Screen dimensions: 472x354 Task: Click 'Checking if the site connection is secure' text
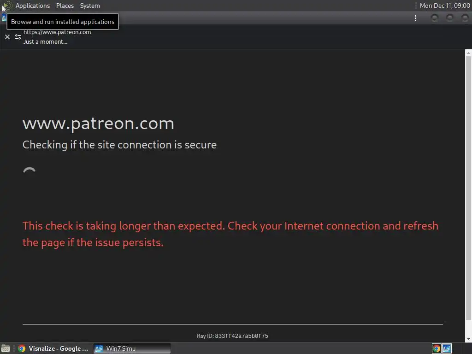(119, 145)
